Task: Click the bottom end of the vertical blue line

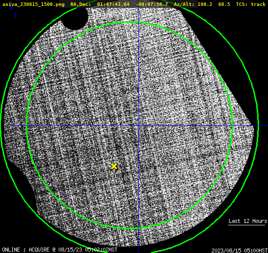Action: click(x=138, y=252)
